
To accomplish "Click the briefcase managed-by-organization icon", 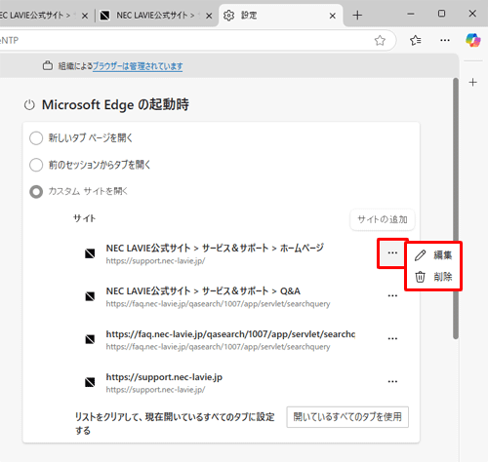I will (48, 65).
